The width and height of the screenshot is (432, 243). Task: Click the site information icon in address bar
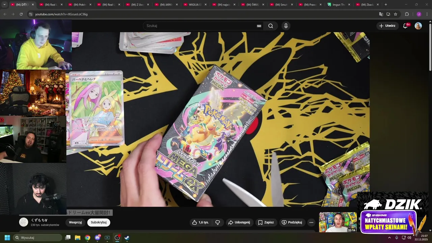[31, 14]
